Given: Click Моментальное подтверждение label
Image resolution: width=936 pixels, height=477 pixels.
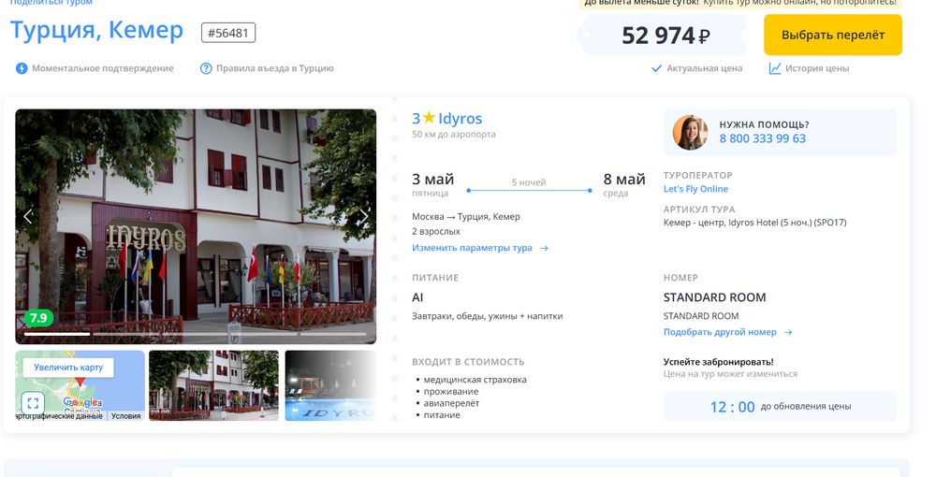Looking at the screenshot, I should pos(103,68).
